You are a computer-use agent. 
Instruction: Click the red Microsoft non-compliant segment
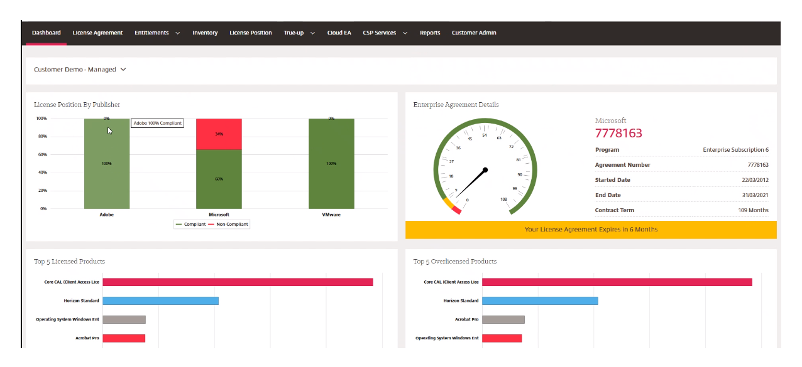(x=219, y=133)
